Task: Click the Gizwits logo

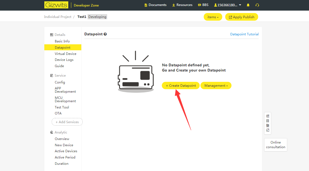Action: [56, 5]
